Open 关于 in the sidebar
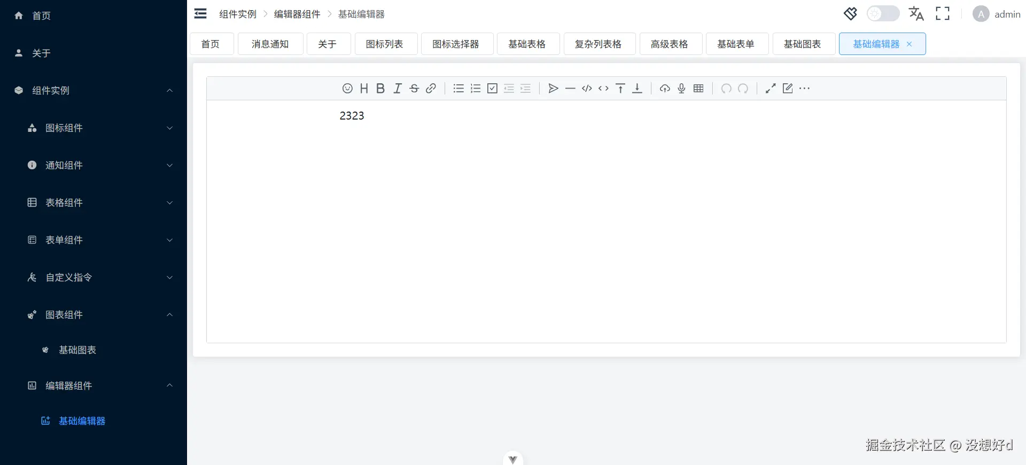Screen dimensions: 1026x465 click(94, 53)
